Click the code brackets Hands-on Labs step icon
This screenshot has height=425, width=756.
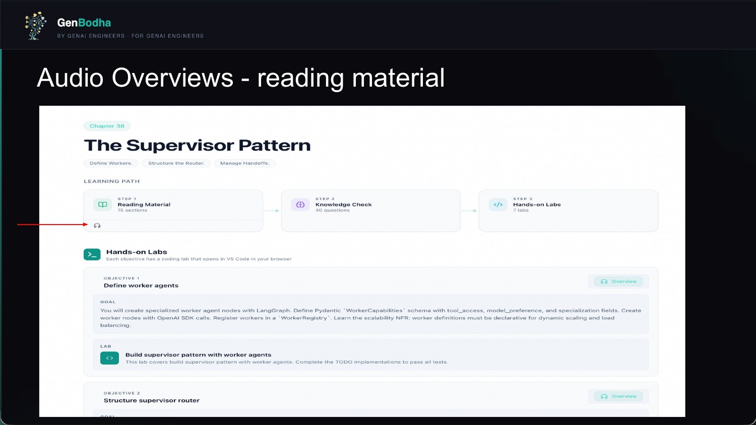(498, 204)
